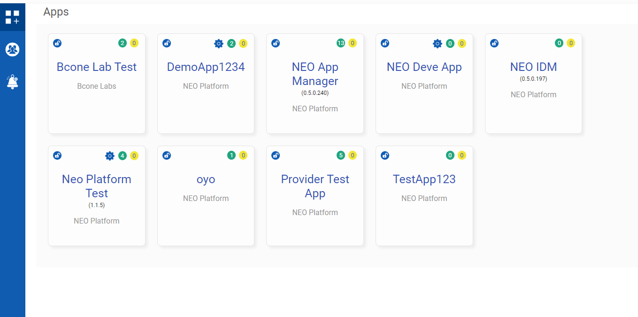Click lock icon on DemoApp1234 card
The image size is (638, 317).
(167, 43)
